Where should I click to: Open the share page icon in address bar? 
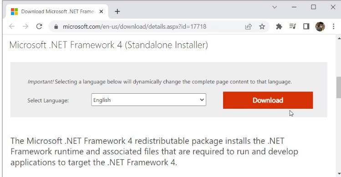point(249,26)
